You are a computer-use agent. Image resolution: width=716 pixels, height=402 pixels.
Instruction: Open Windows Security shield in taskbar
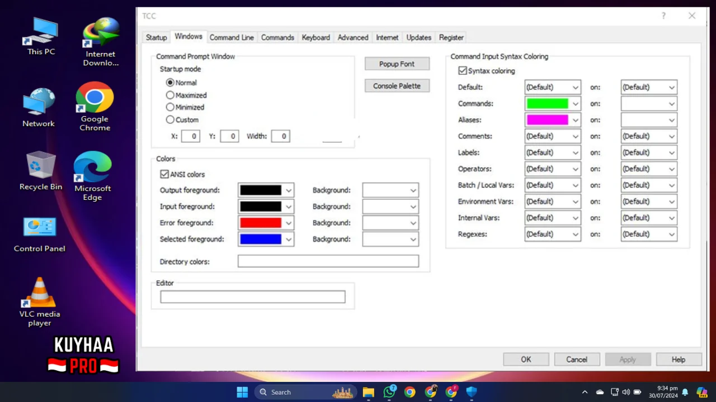[472, 392]
